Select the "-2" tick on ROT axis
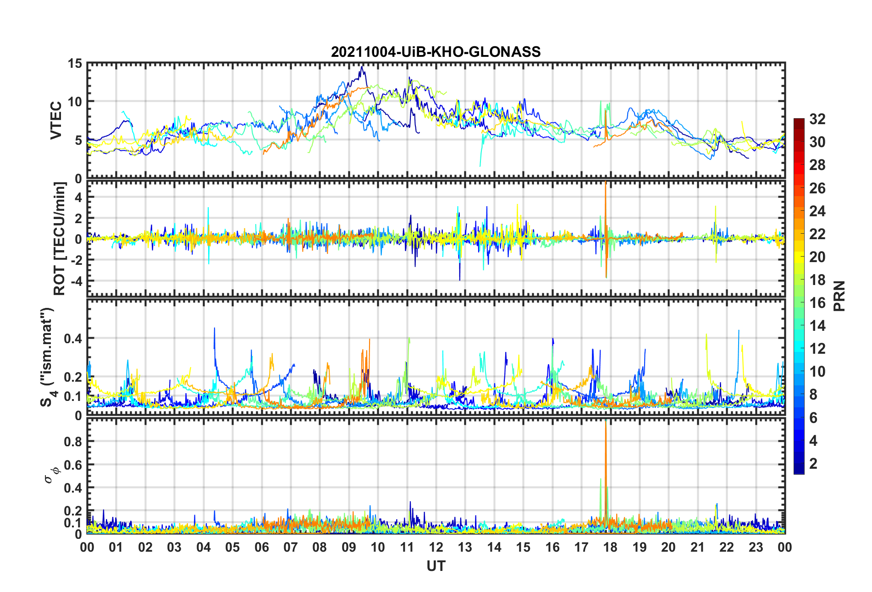The height and width of the screenshot is (592, 872). [x=77, y=260]
